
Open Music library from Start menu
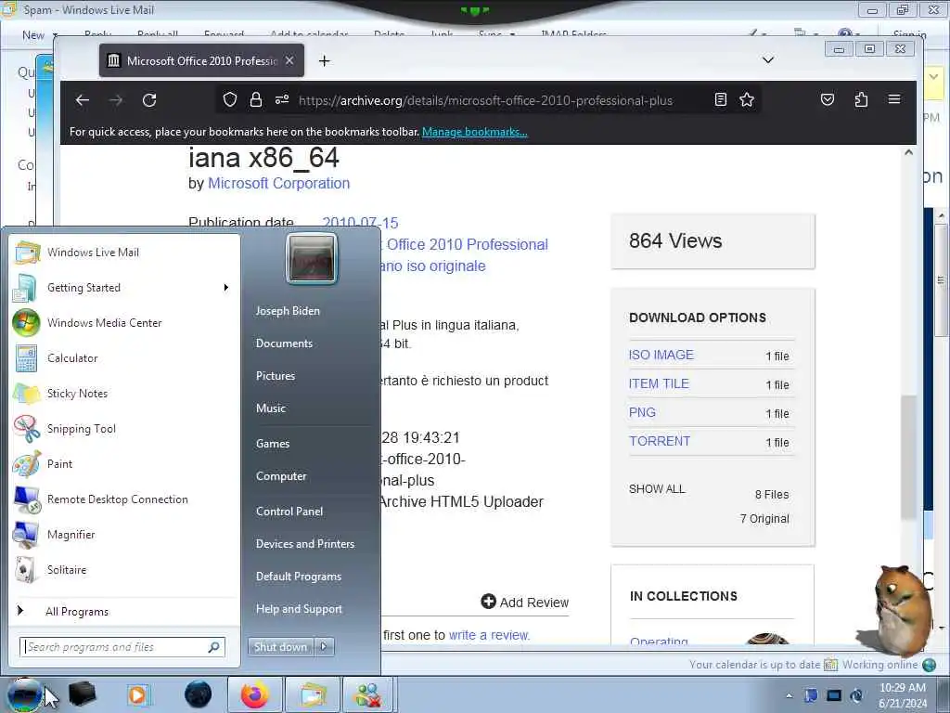tap(270, 408)
